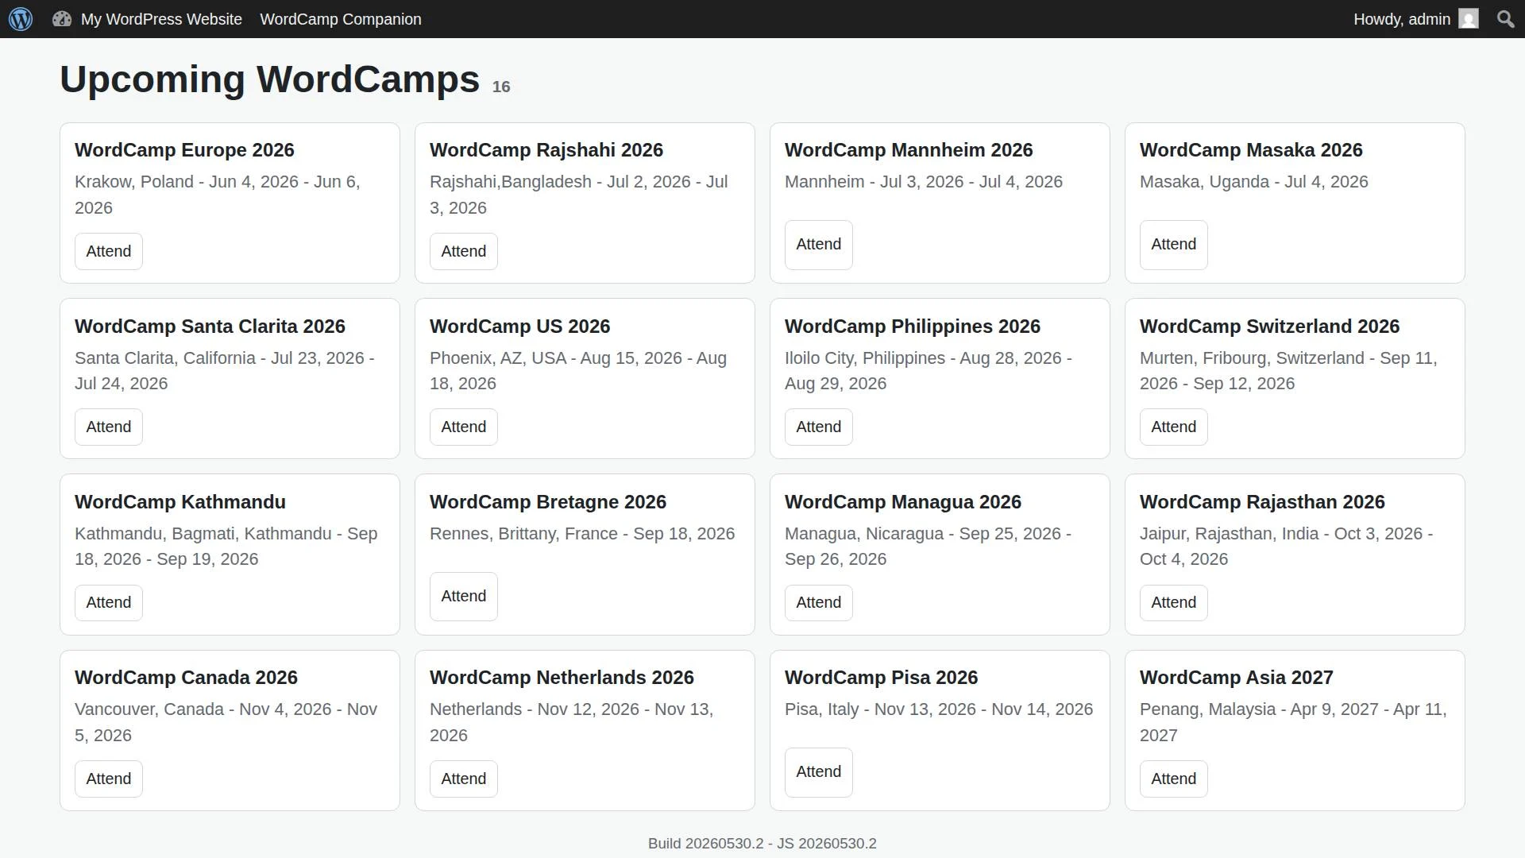Click the WordCamp Rajasthan 2026 title
This screenshot has width=1525, height=858.
click(1262, 502)
